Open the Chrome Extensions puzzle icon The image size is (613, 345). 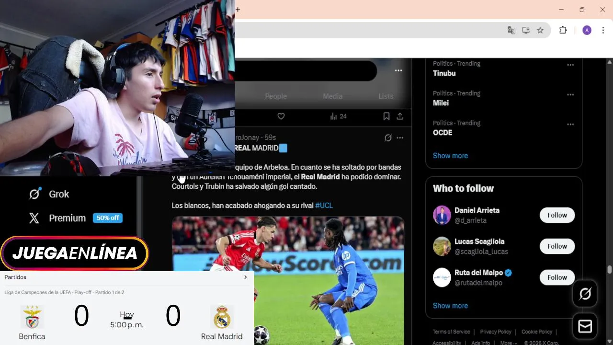click(x=563, y=30)
